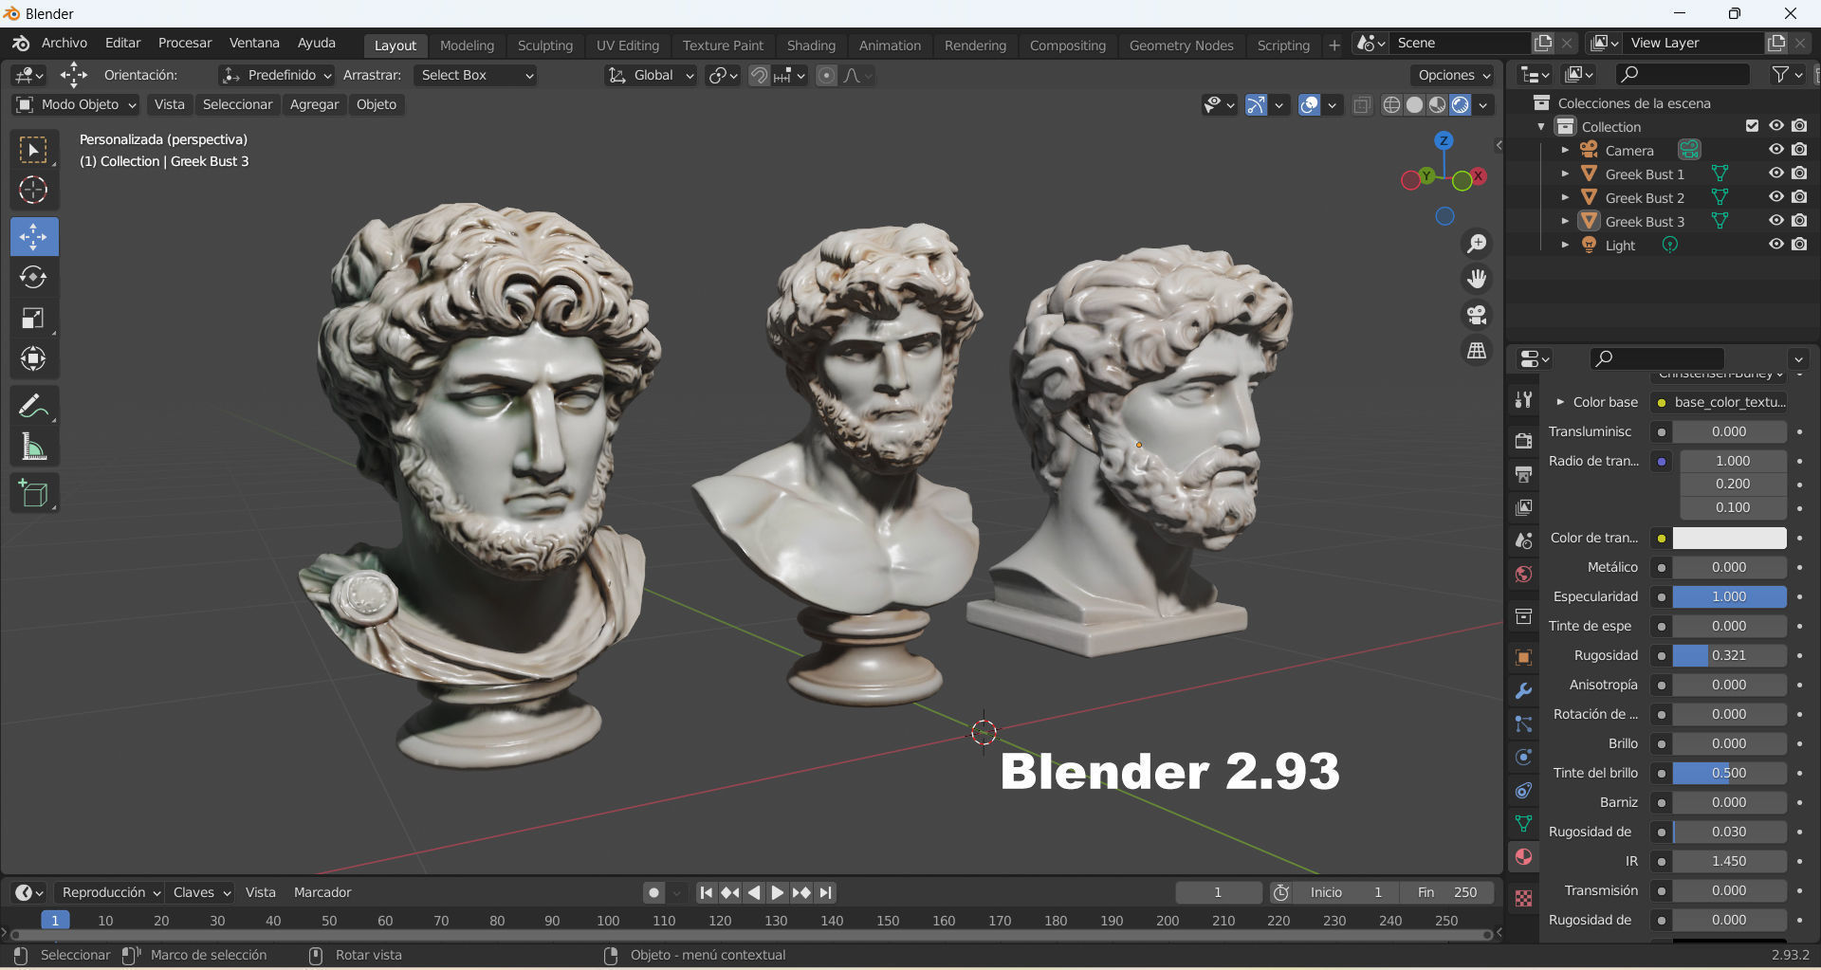Expand the Greek Bust 1 tree item

pyautogui.click(x=1565, y=174)
